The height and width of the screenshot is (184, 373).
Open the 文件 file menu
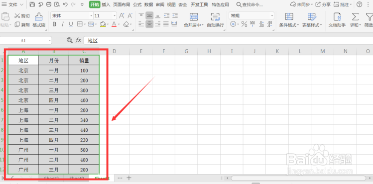point(12,4)
